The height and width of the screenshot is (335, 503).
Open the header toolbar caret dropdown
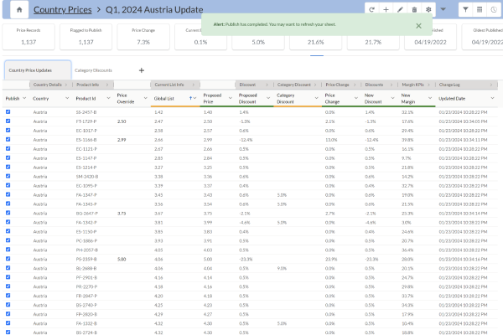(x=443, y=9)
